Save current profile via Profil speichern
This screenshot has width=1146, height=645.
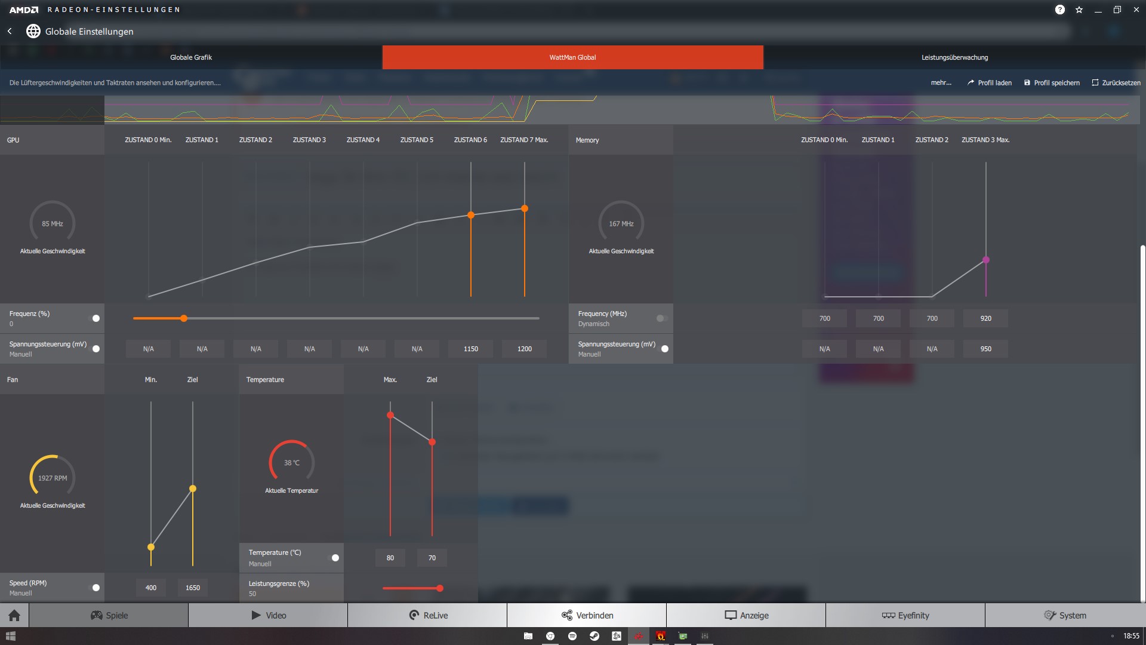(x=1052, y=82)
